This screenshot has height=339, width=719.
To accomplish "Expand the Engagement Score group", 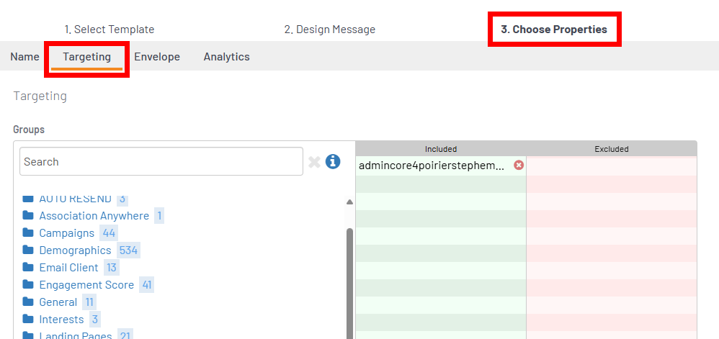I will 86,285.
